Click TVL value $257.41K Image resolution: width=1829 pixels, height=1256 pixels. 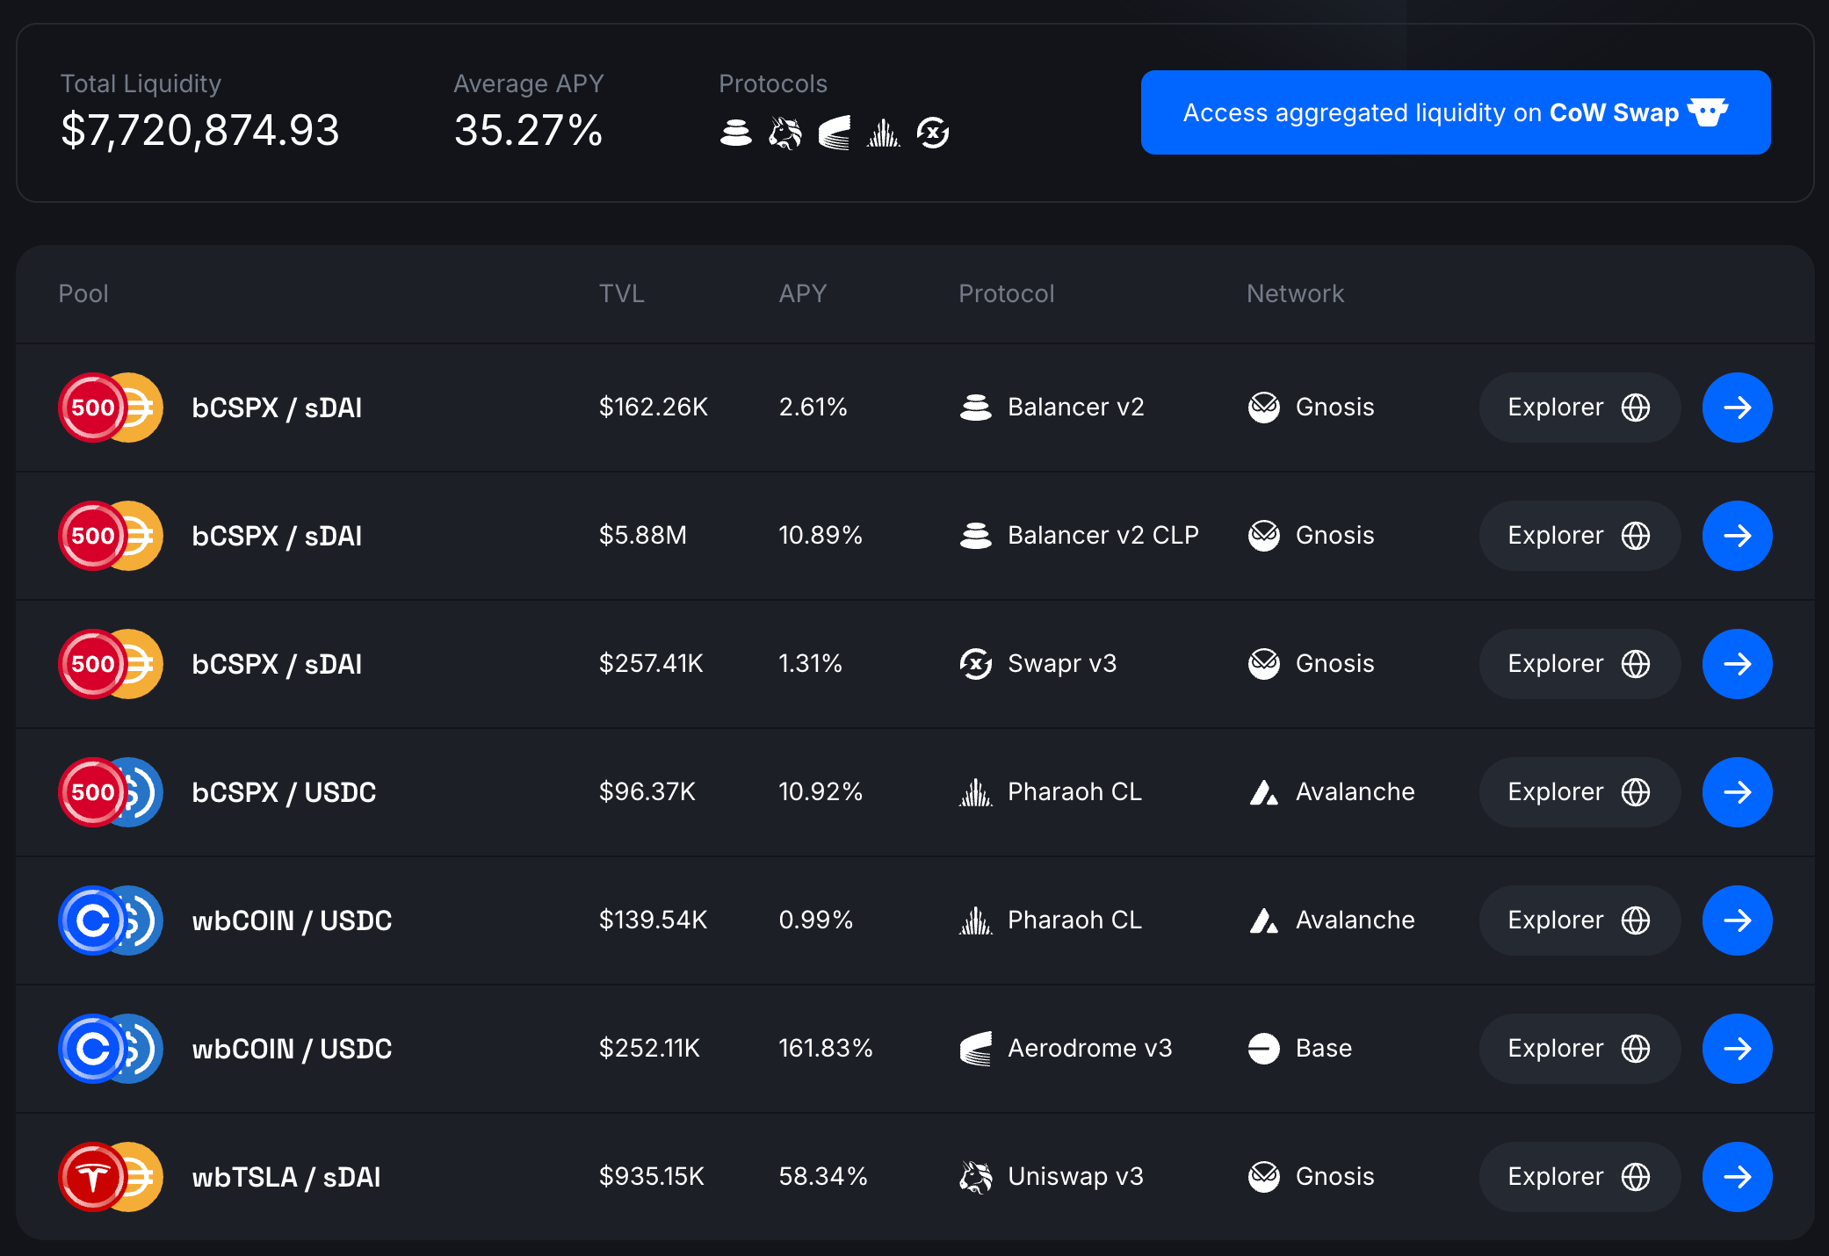coord(651,664)
